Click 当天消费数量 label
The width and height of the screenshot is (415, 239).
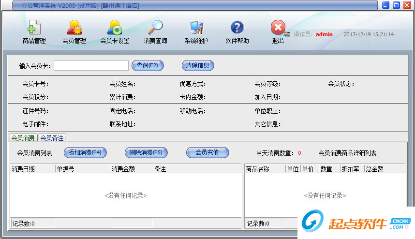pyautogui.click(x=275, y=153)
